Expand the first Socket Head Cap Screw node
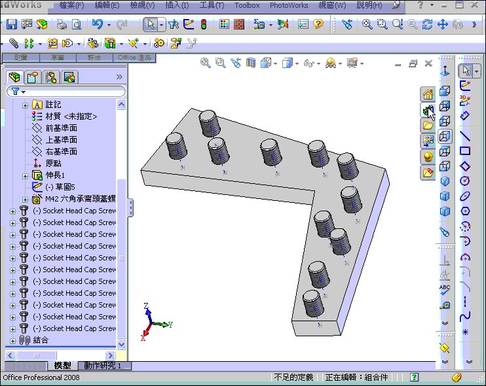The image size is (486, 386). [12, 212]
